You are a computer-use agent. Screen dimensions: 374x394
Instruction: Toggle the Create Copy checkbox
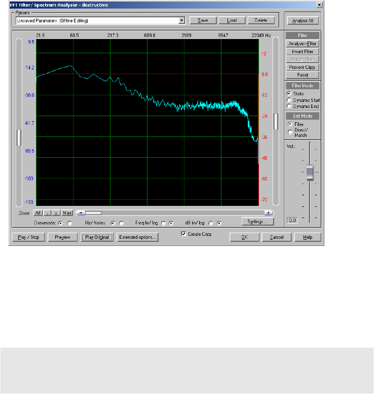coord(183,234)
